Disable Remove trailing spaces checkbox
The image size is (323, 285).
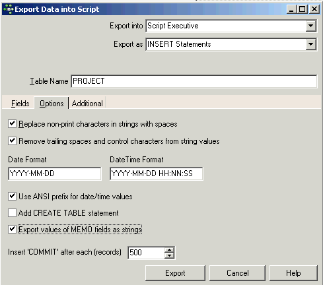[12, 141]
